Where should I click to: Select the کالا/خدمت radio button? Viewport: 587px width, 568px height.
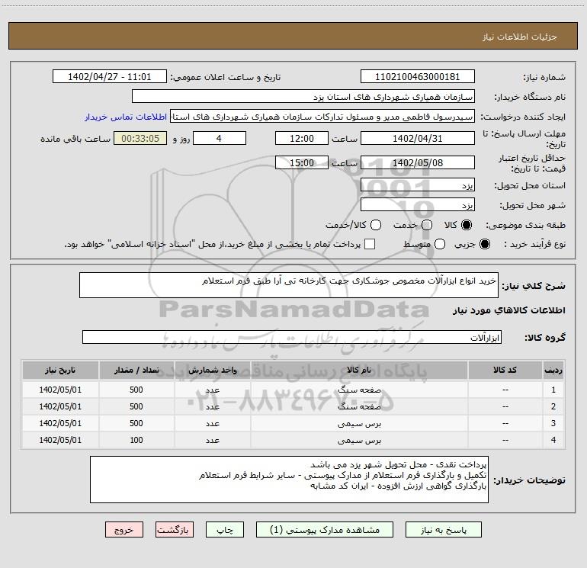[376, 225]
